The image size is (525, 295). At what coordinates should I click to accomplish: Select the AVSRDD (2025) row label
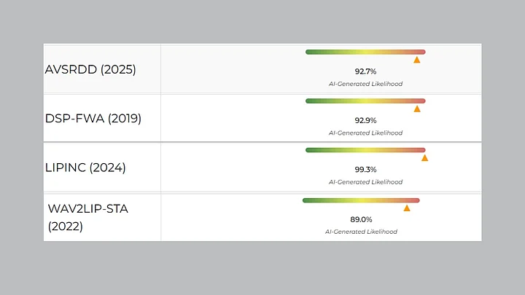(x=90, y=70)
